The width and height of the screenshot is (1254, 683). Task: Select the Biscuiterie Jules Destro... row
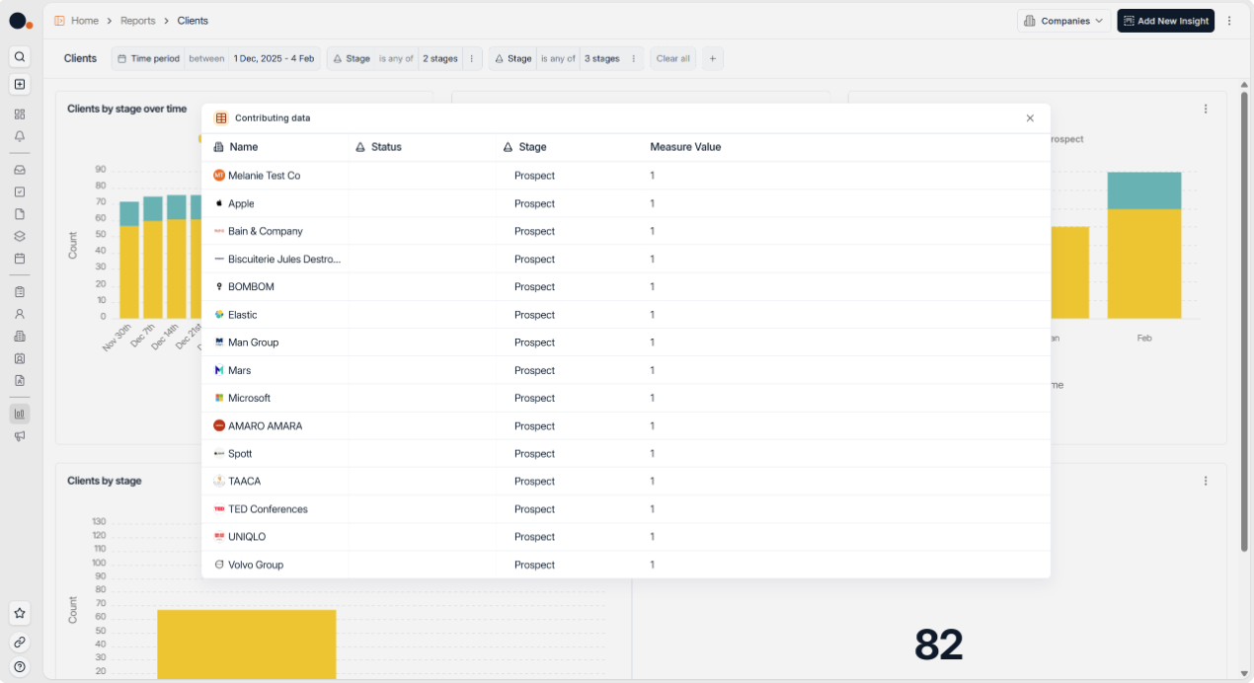pos(626,259)
